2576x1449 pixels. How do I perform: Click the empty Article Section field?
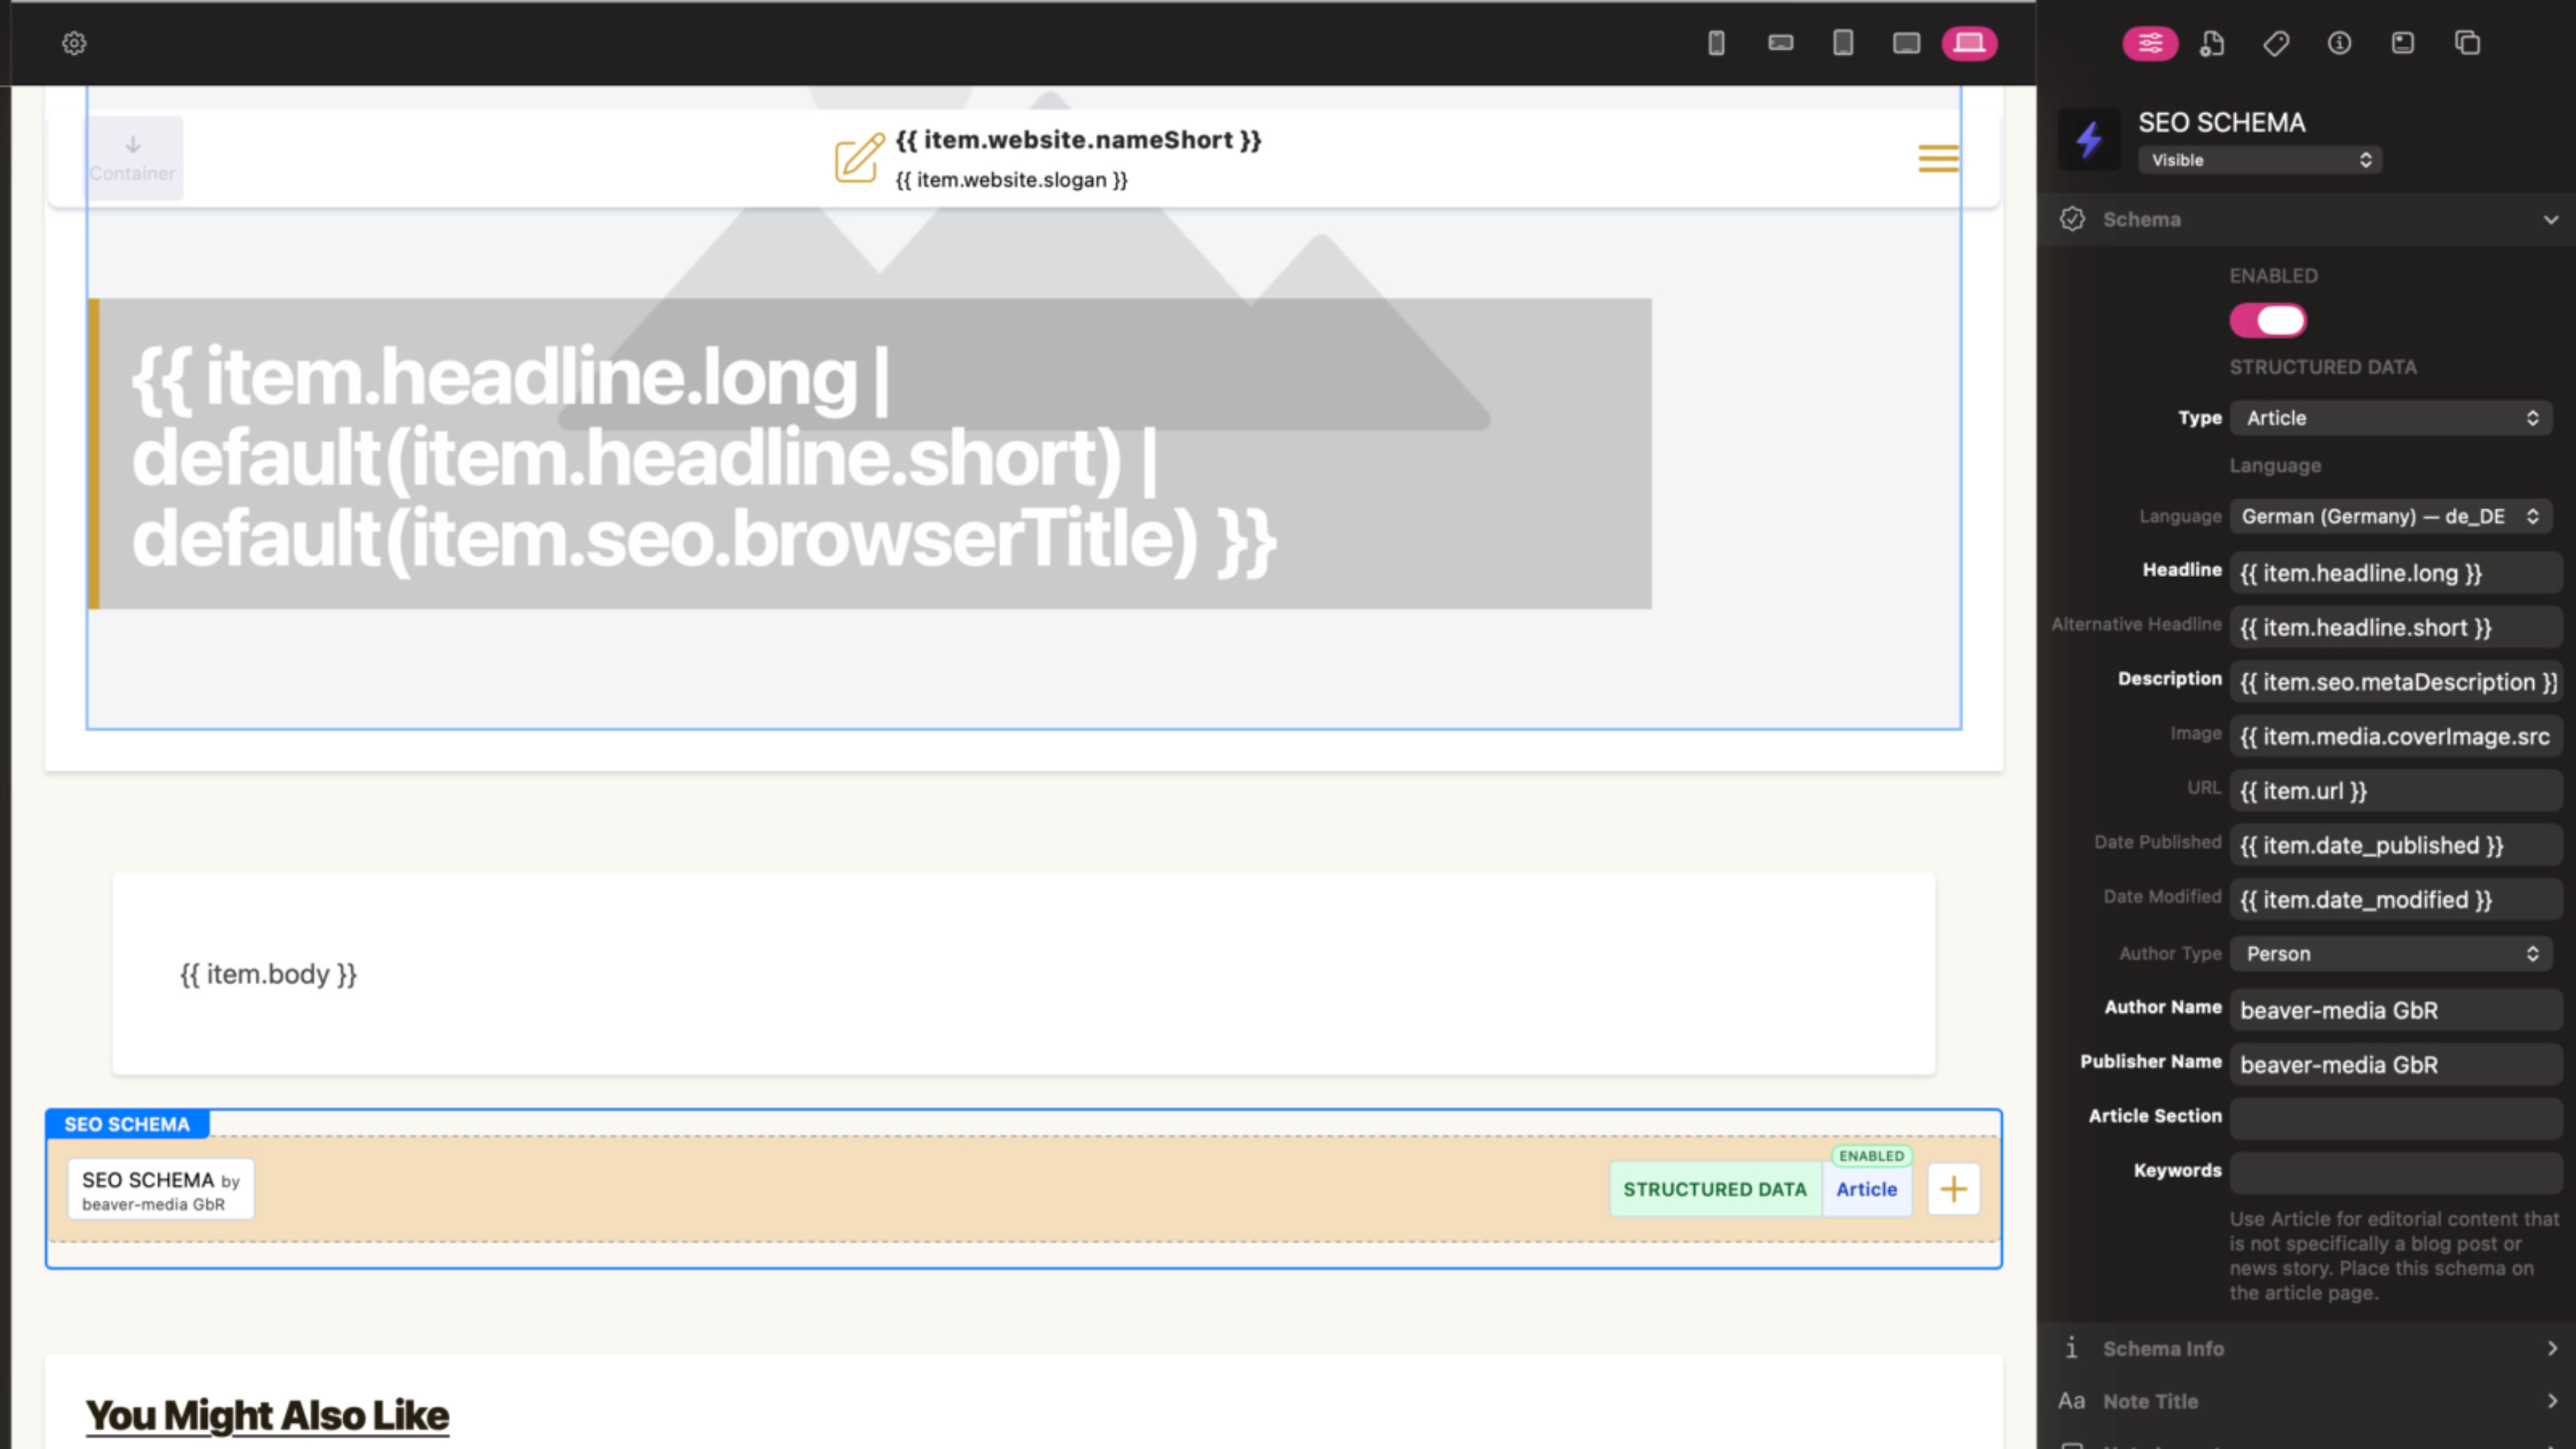(x=2396, y=1118)
